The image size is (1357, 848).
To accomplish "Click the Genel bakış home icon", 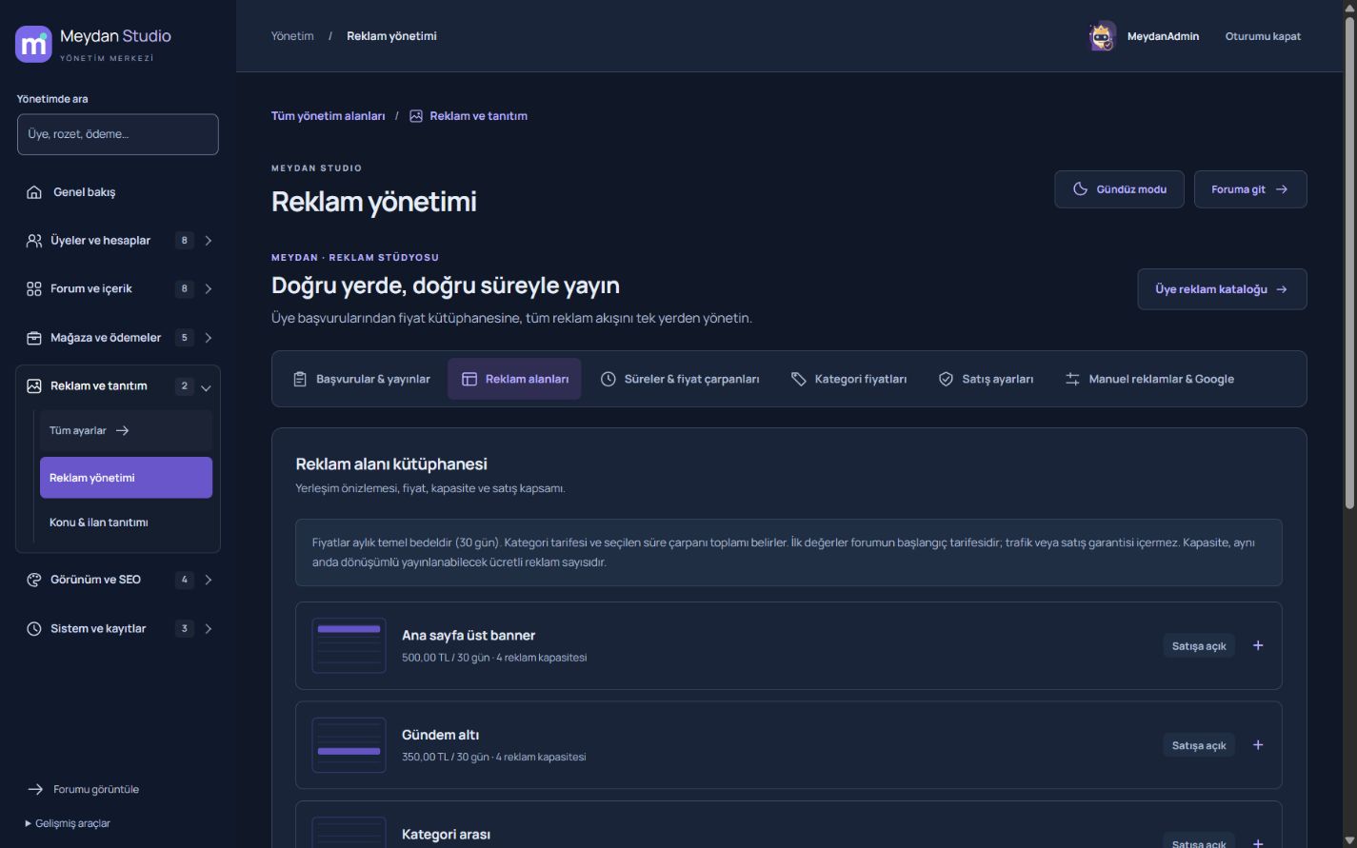I will pos(34,192).
